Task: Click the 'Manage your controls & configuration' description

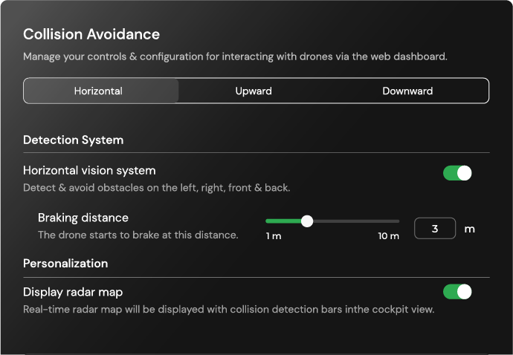Action: pos(235,56)
